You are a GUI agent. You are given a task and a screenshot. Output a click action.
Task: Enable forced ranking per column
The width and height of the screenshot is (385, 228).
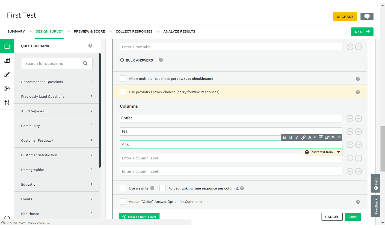point(162,188)
